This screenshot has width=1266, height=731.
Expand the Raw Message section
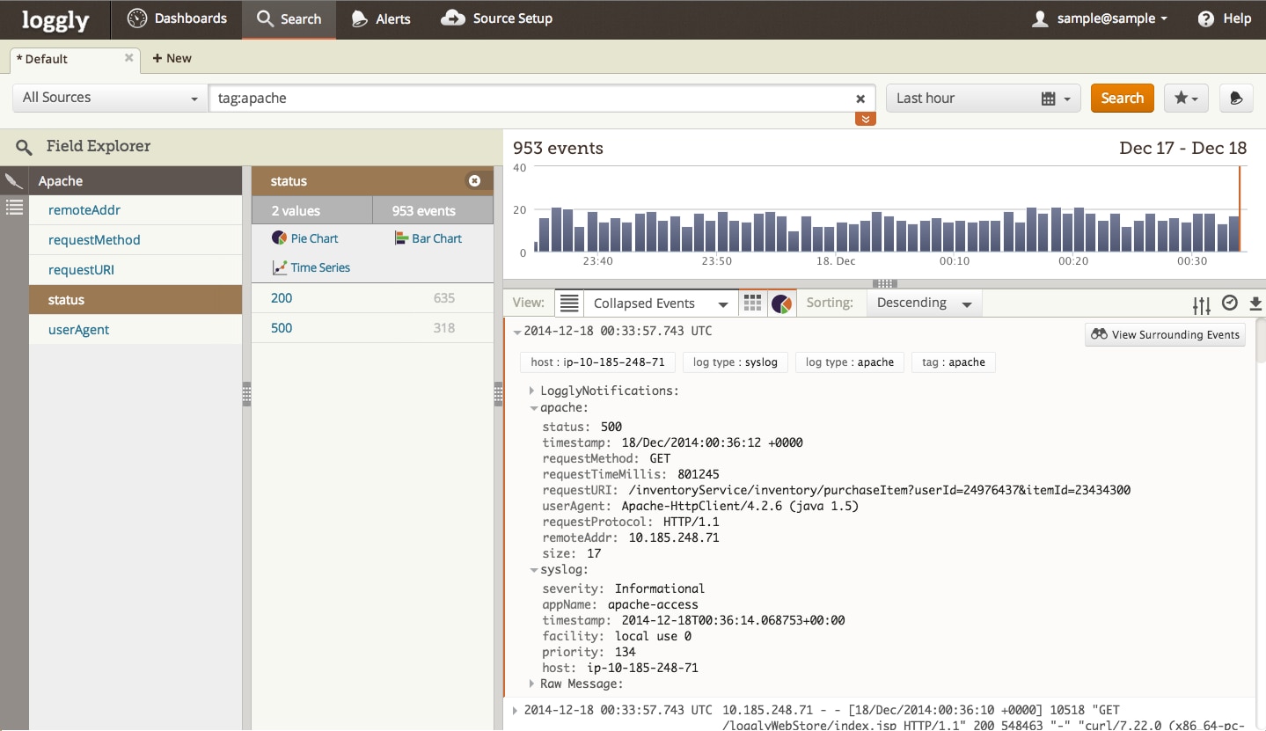tap(532, 683)
